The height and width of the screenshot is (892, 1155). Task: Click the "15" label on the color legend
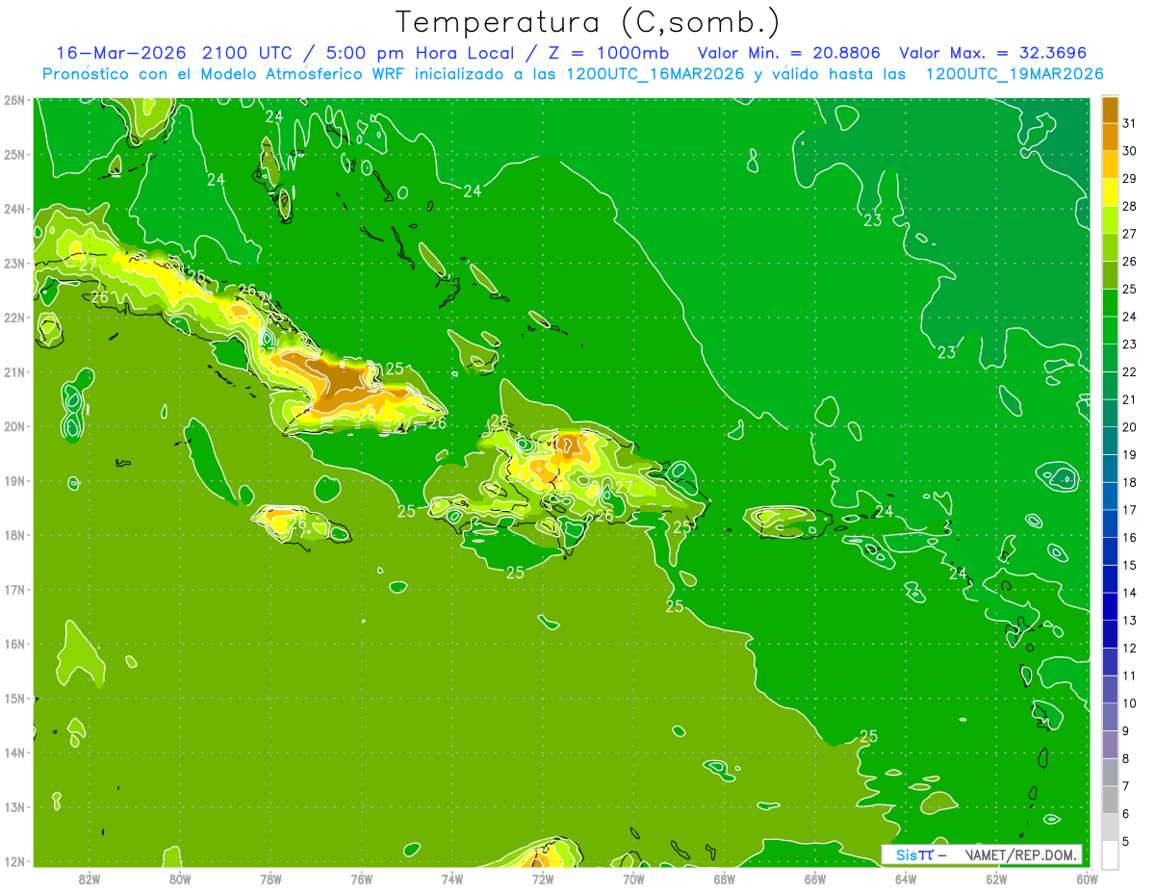tap(1129, 565)
